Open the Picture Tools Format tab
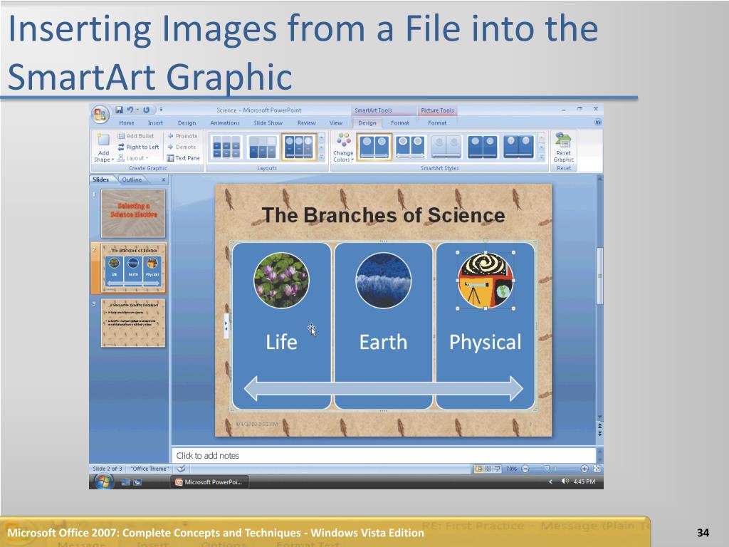This screenshot has height=547, width=729. point(437,123)
